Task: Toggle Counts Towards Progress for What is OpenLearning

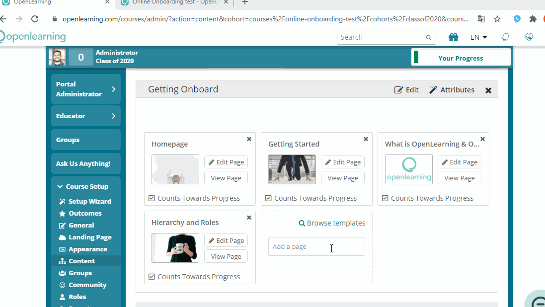Action: point(385,198)
